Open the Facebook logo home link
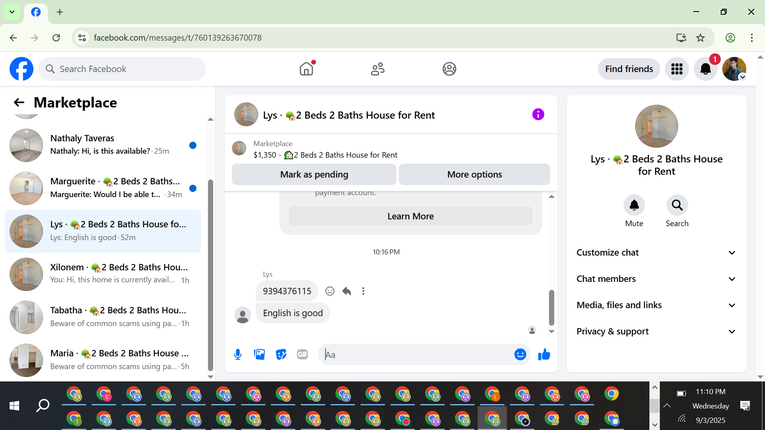 (x=22, y=69)
